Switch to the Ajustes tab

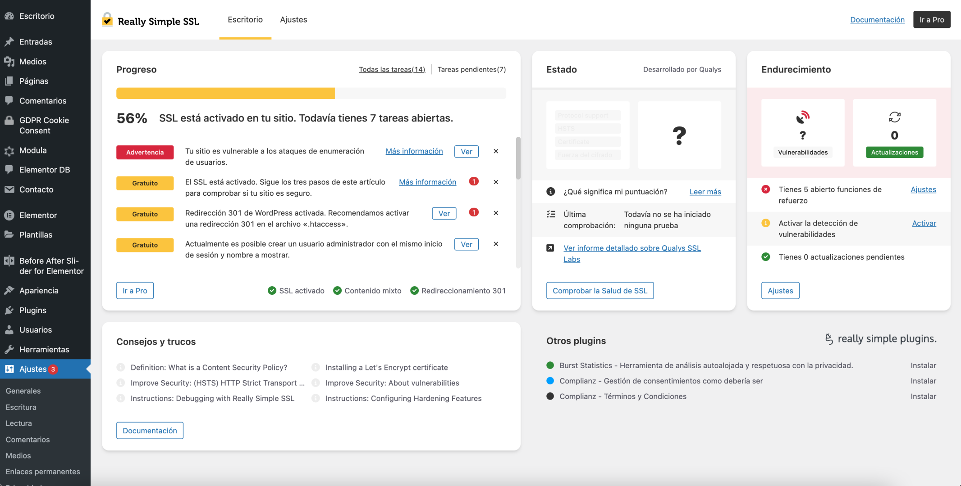tap(293, 19)
